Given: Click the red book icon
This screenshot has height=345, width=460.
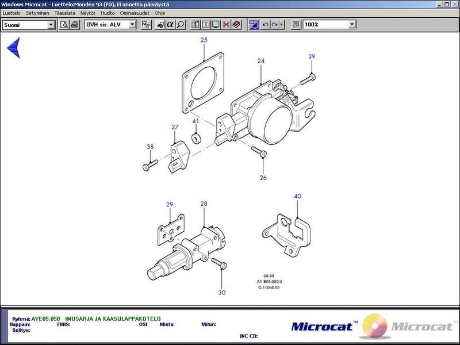Looking at the screenshot, I should click(x=236, y=25).
